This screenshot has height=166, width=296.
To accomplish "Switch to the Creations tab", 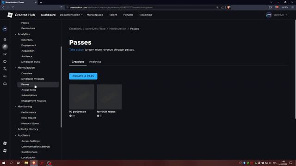I will [x=78, y=62].
